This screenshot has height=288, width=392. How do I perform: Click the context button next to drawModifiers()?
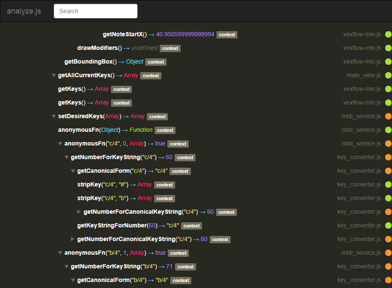pyautogui.click(x=170, y=48)
